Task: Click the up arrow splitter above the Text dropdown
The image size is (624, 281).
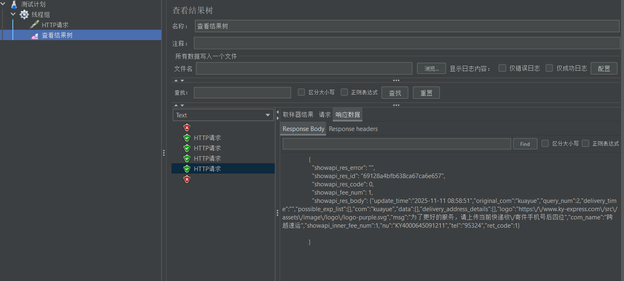Action: (176, 105)
